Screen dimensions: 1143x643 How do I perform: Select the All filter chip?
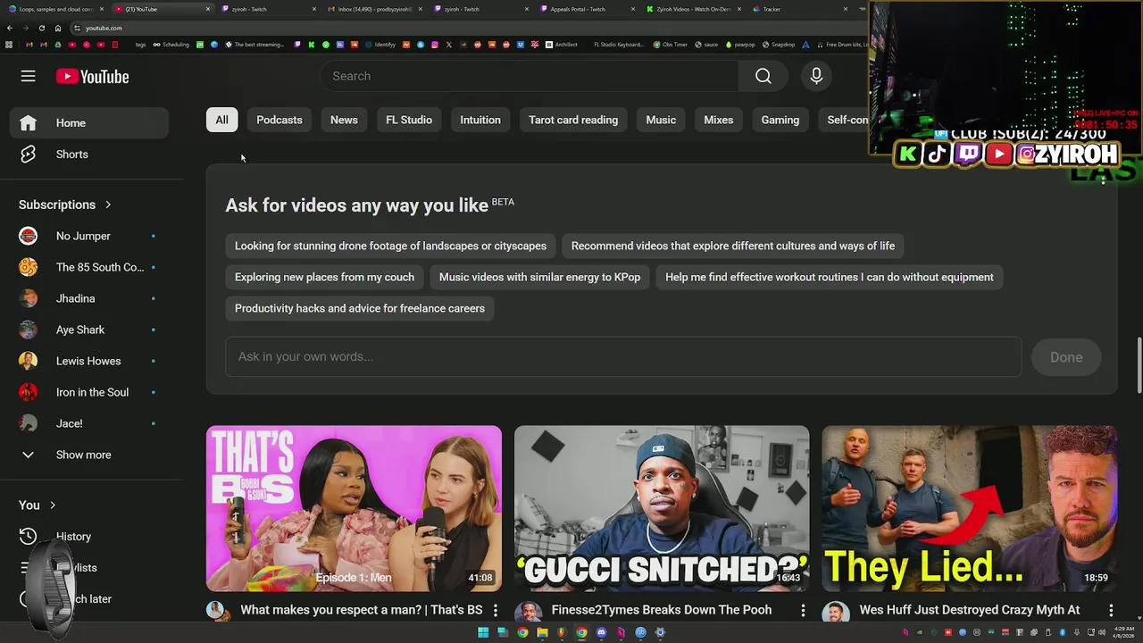[221, 120]
